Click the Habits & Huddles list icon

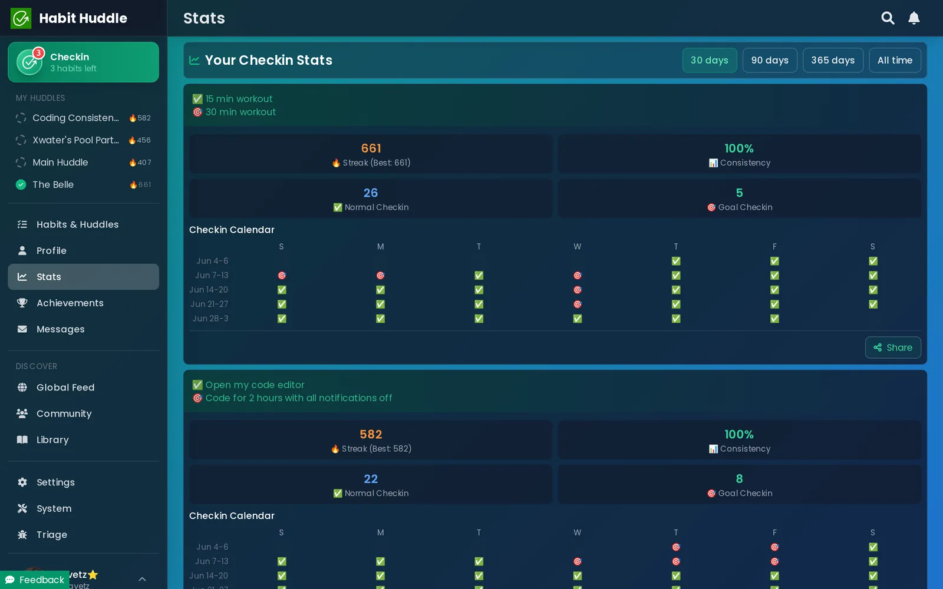click(22, 224)
